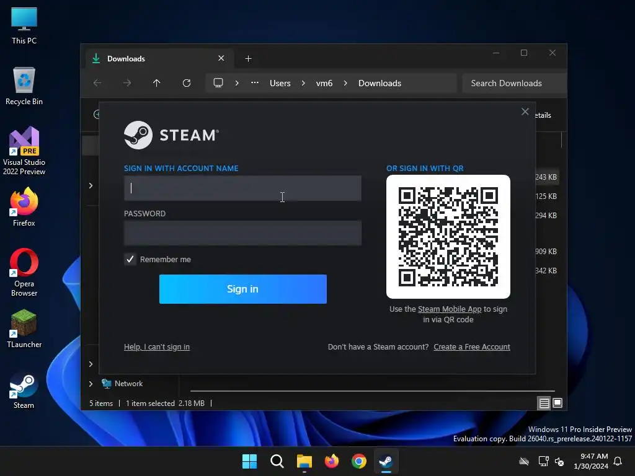
Task: Click the account name input field
Action: (x=242, y=188)
